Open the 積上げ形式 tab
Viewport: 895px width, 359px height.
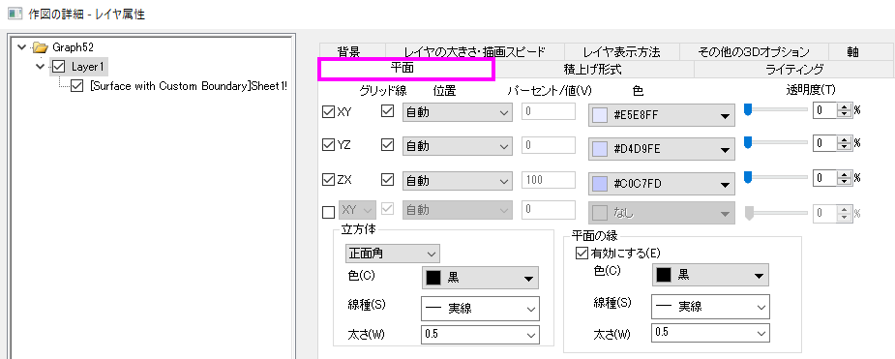[x=592, y=70]
